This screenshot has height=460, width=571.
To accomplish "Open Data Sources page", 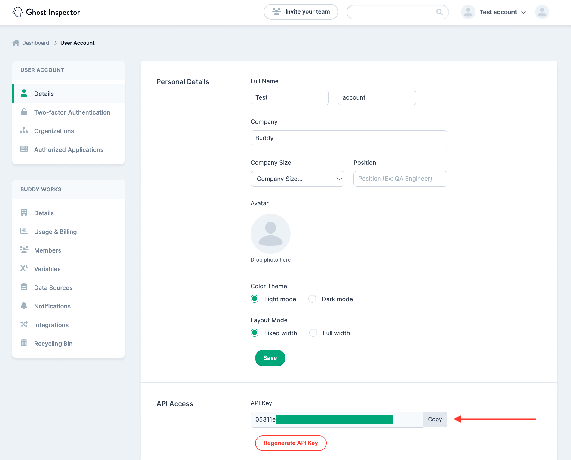I will pos(69,288).
